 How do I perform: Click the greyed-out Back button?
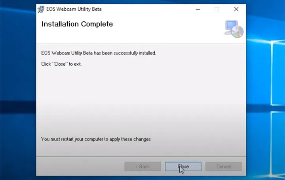(142, 167)
